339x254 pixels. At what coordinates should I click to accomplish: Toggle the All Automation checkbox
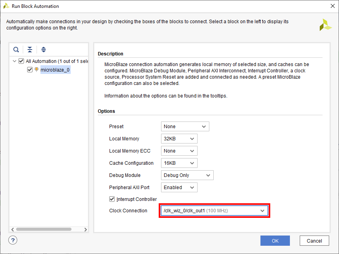[21, 61]
